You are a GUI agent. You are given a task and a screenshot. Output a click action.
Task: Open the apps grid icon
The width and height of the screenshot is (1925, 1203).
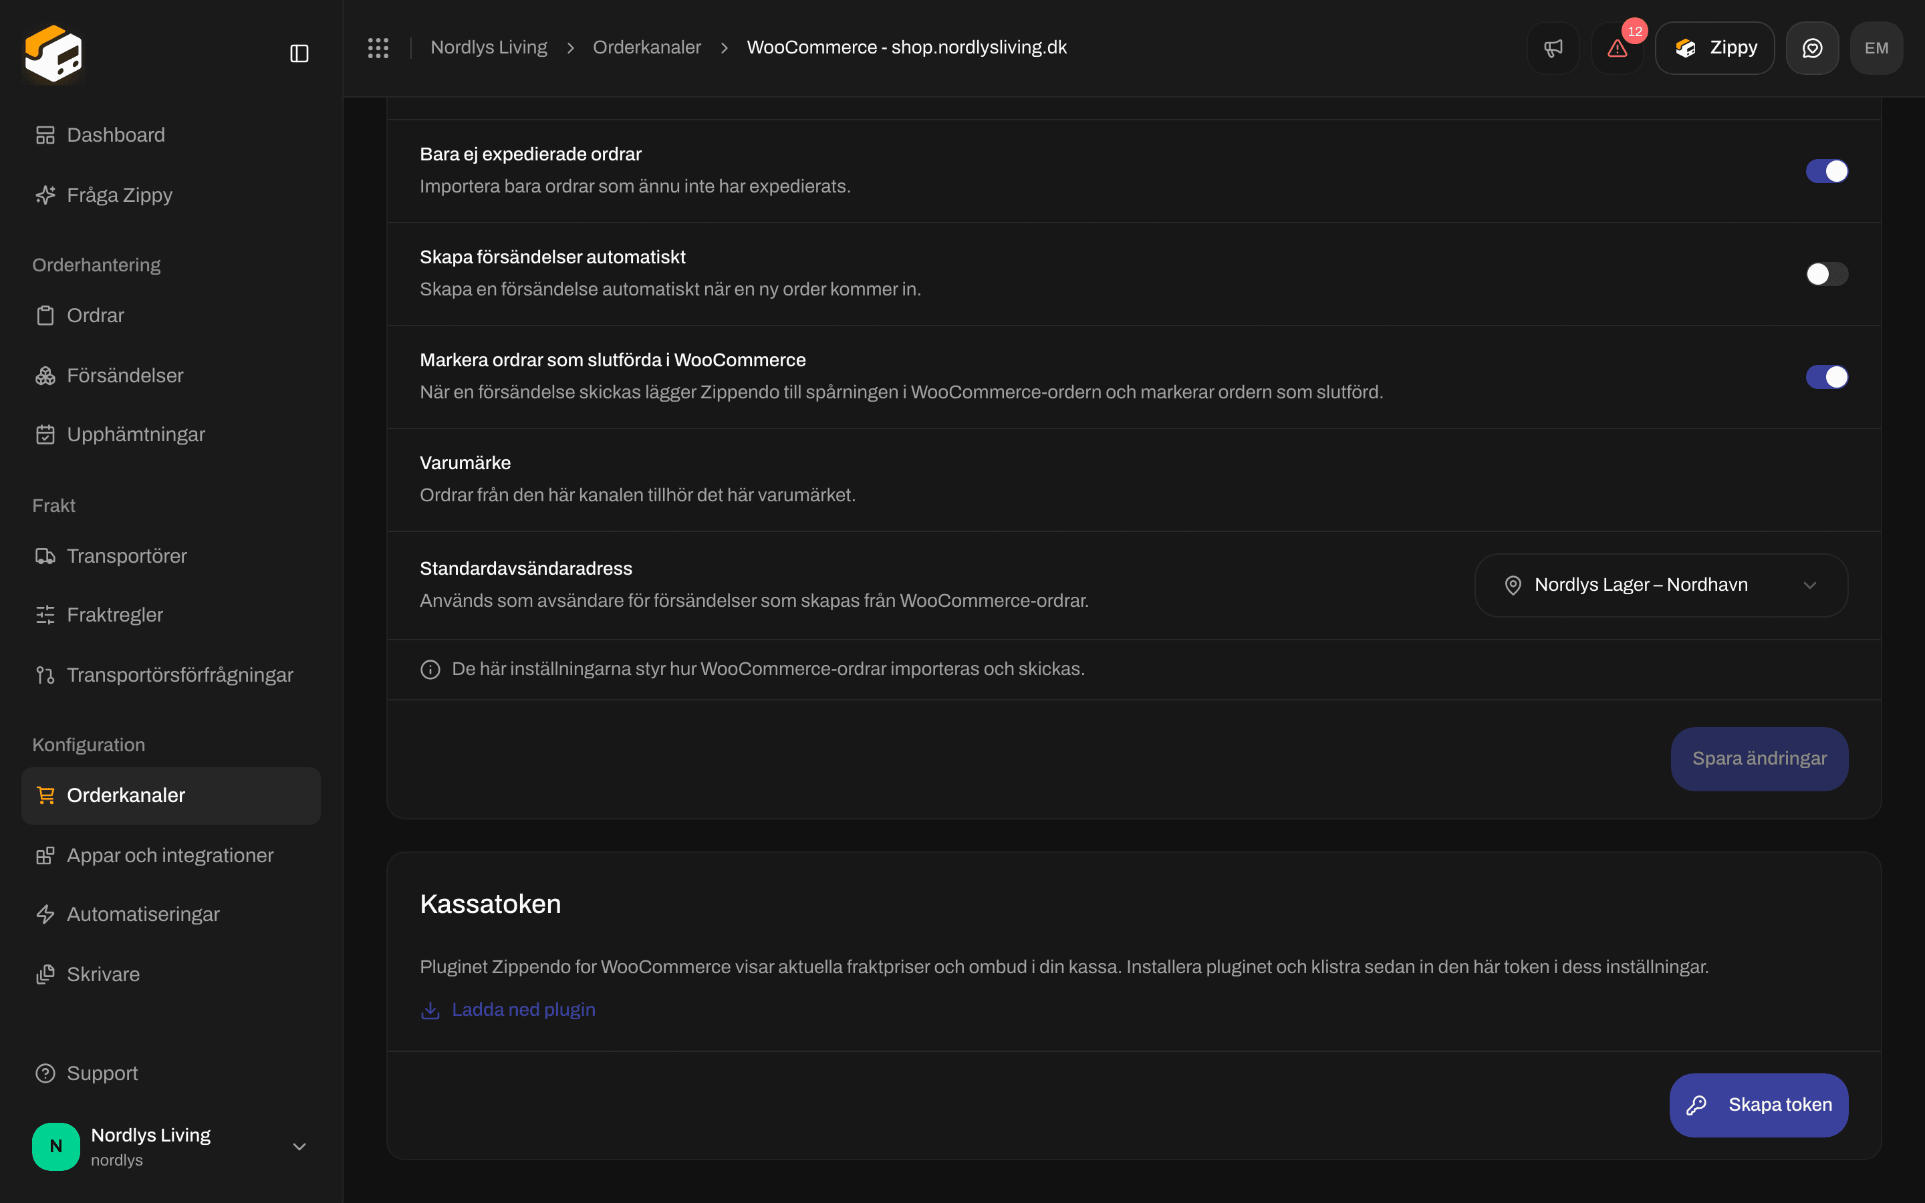(378, 47)
